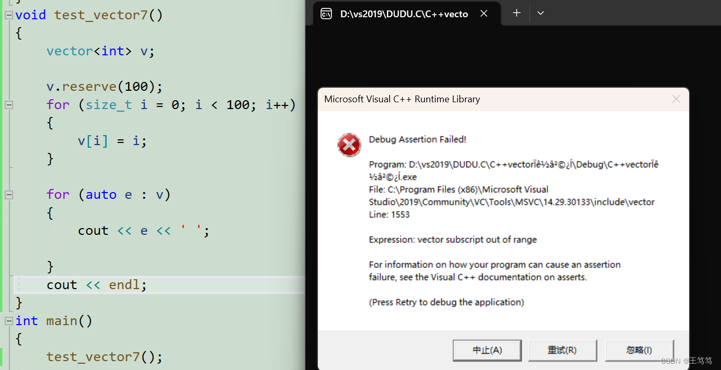Screen dimensions: 721x370
Task: Click the 重试(R) retry button
Action: point(563,350)
